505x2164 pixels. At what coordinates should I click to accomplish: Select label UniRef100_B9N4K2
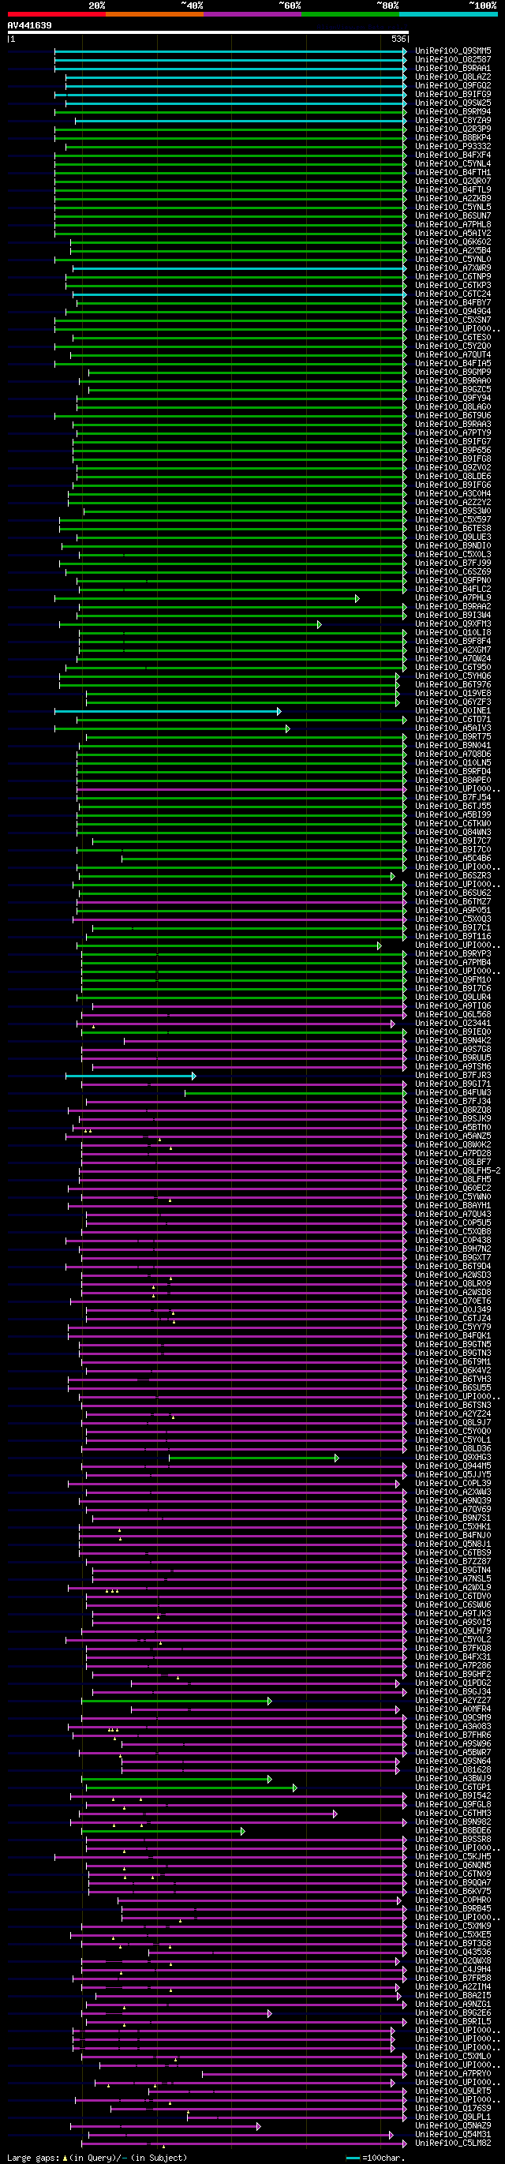click(x=453, y=1041)
